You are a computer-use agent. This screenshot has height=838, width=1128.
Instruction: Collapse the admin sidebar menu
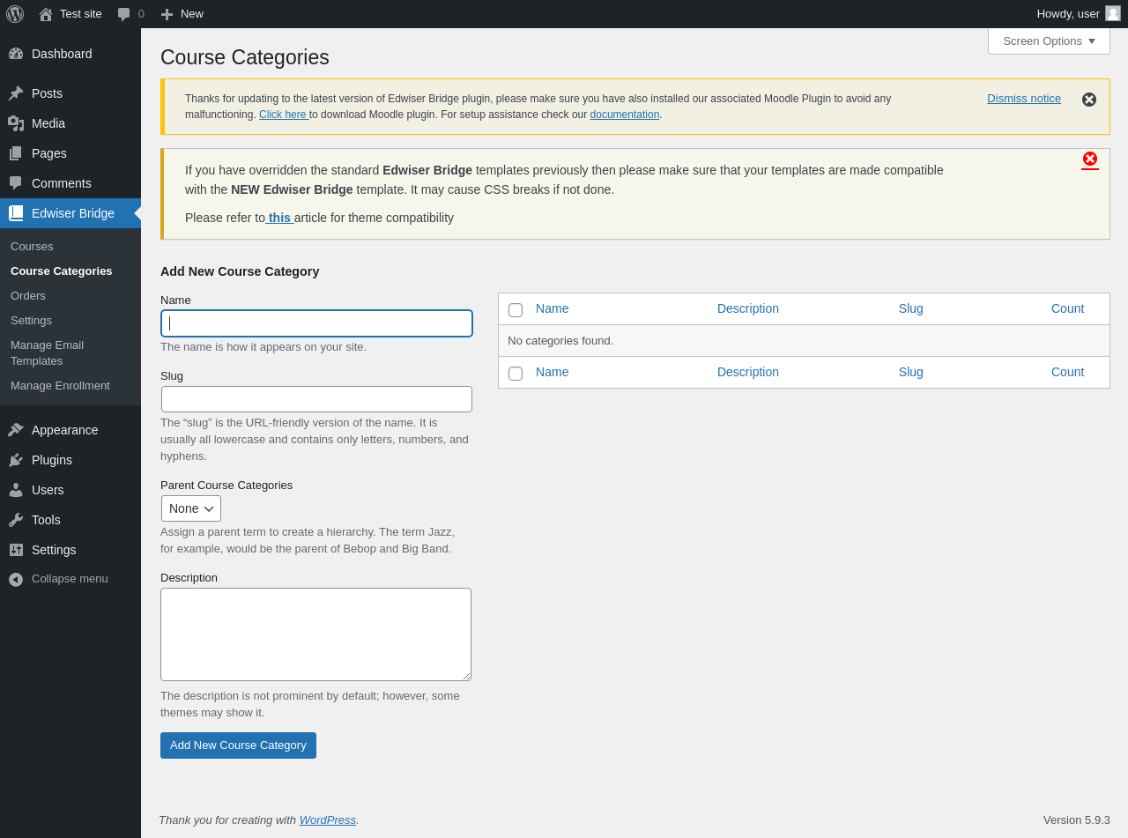[60, 579]
